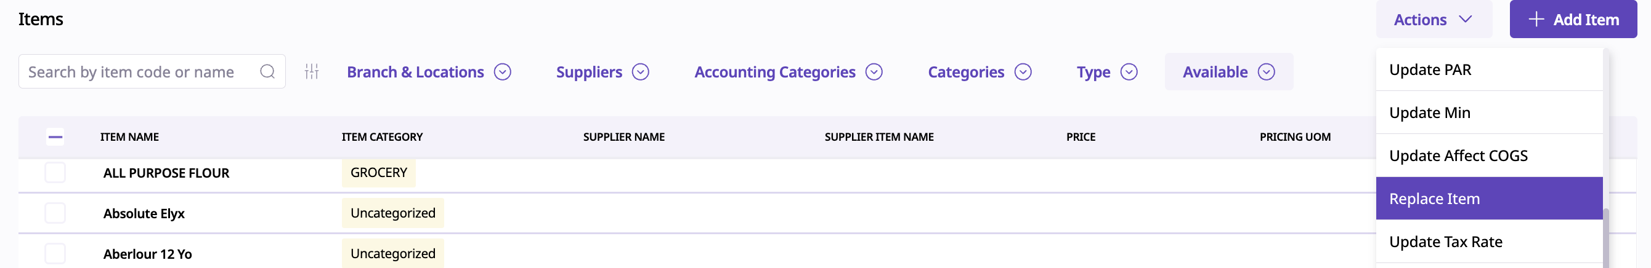Click the Type circled chevron icon

pos(1129,72)
